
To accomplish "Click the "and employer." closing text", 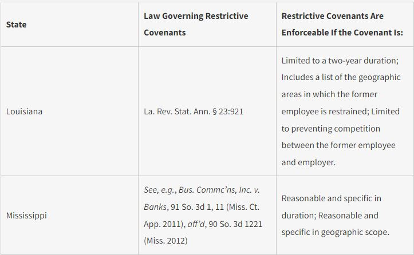I will tap(308, 162).
